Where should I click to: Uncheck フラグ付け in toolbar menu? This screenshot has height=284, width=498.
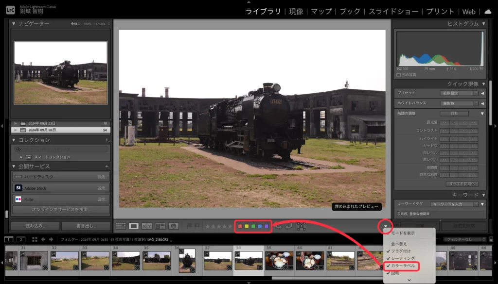click(x=401, y=251)
